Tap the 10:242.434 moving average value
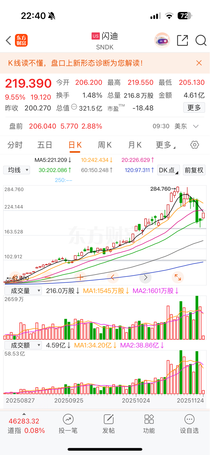Viewport: 210px width, 455px height. [x=97, y=160]
